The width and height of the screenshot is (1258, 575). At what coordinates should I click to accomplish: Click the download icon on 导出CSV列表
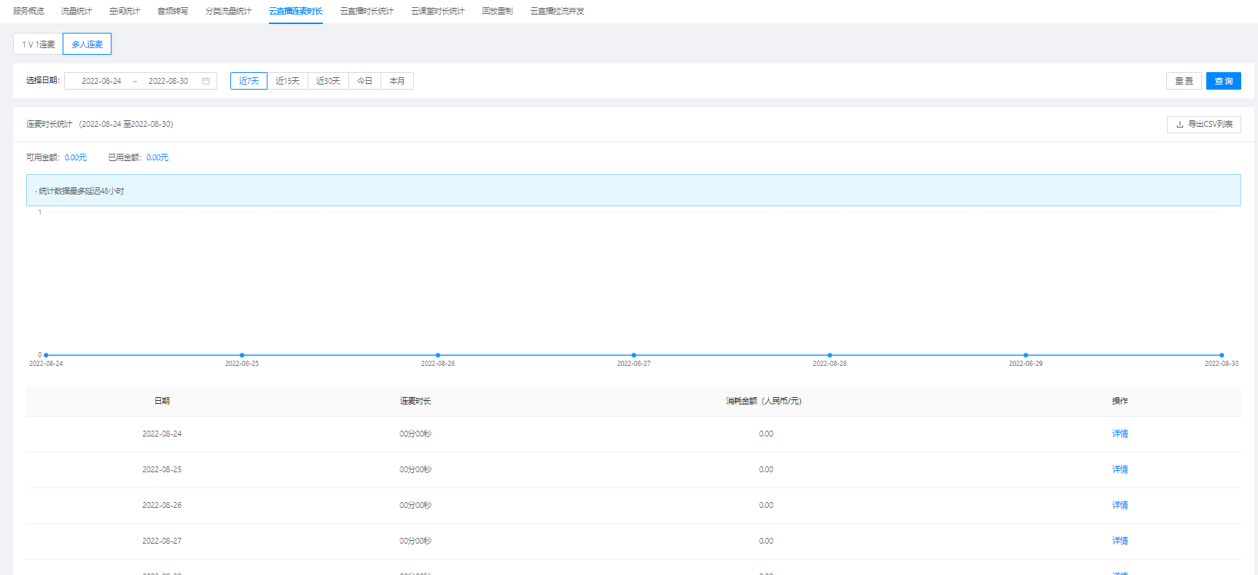point(1179,125)
